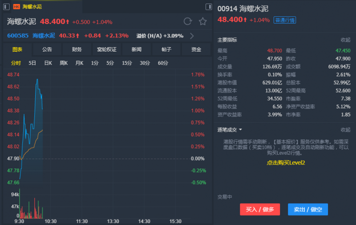Click the refresh quote icon
Viewport: 356px width, 225px height.
coord(188,21)
